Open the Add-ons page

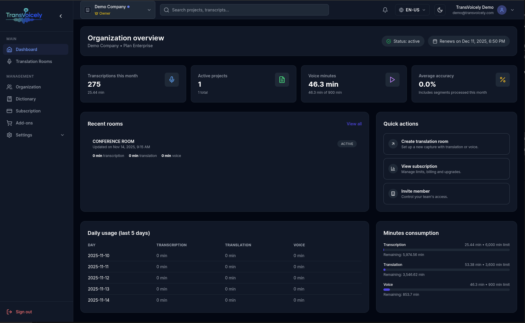pyautogui.click(x=35, y=123)
